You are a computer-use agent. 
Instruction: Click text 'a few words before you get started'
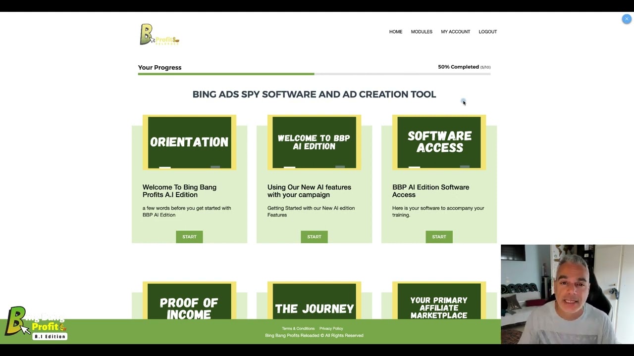coord(187,211)
